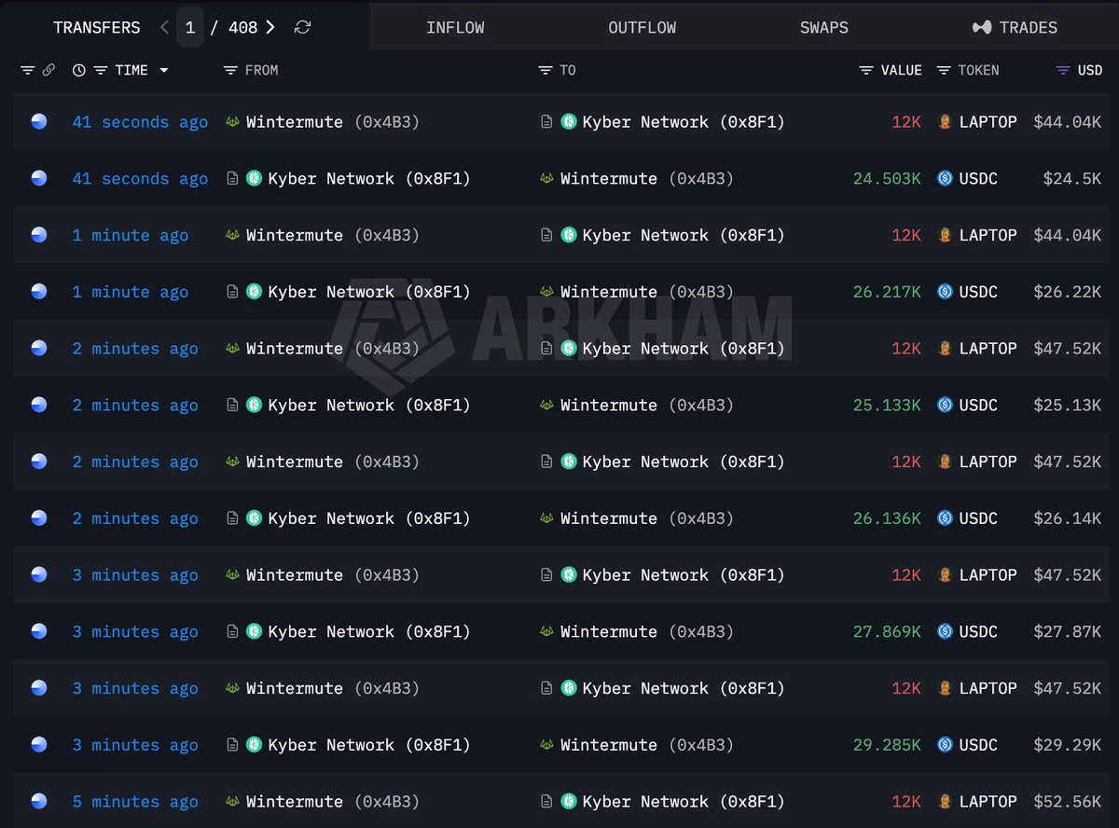Click the 26.217K value cell
Screen dimensions: 1119x828
click(887, 292)
